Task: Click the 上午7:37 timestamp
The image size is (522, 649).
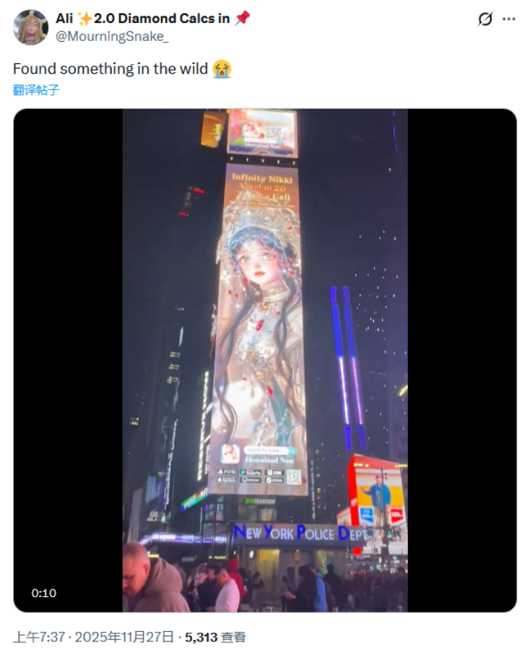Action: (x=39, y=636)
